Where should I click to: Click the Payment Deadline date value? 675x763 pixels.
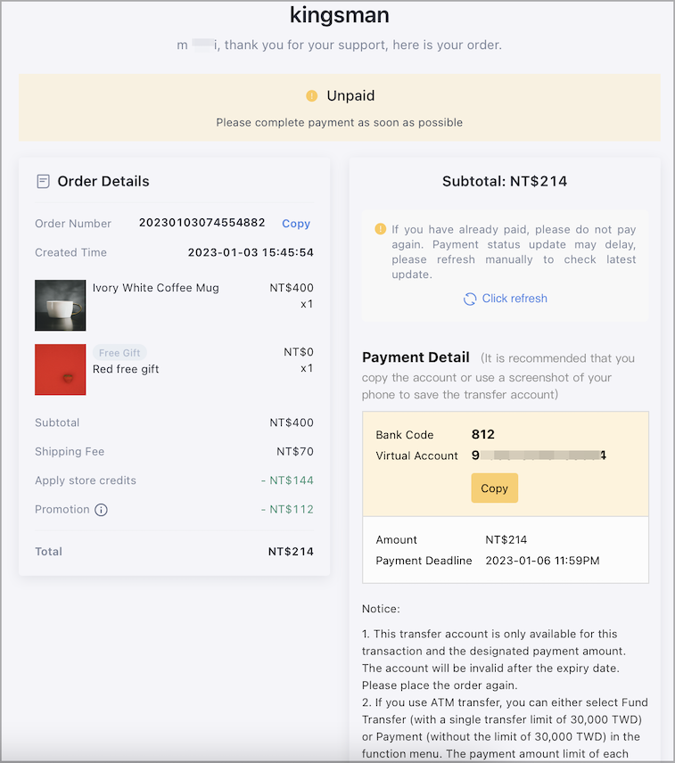[543, 561]
